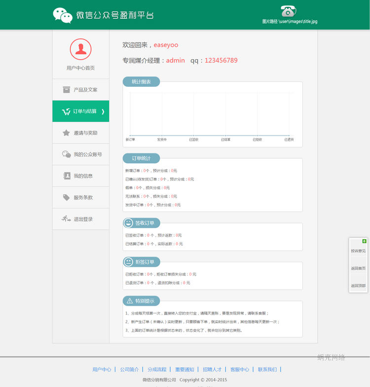370x387 pixels.
Task: Click the 订单统计 section label
Action: click(141, 158)
